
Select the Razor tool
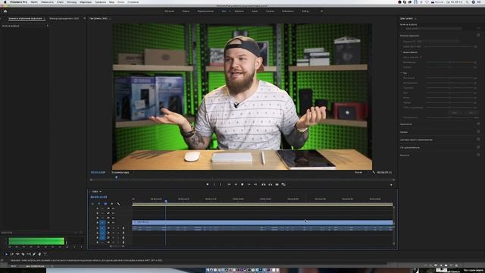pyautogui.click(x=23, y=254)
